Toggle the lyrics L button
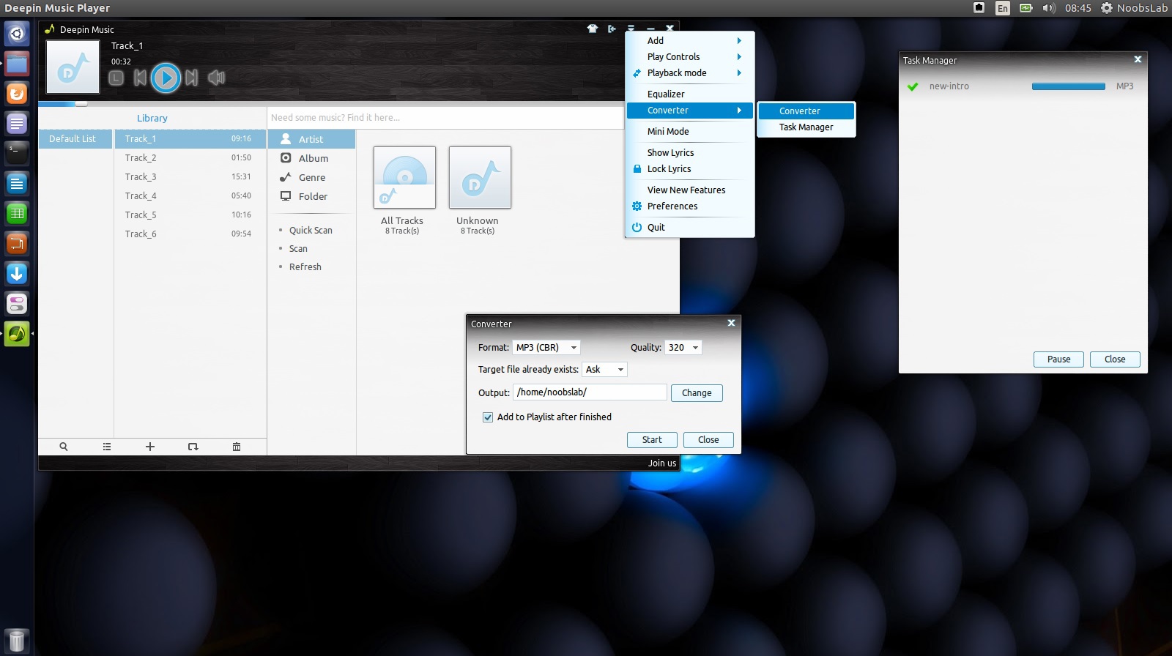The image size is (1172, 656). pyautogui.click(x=116, y=78)
